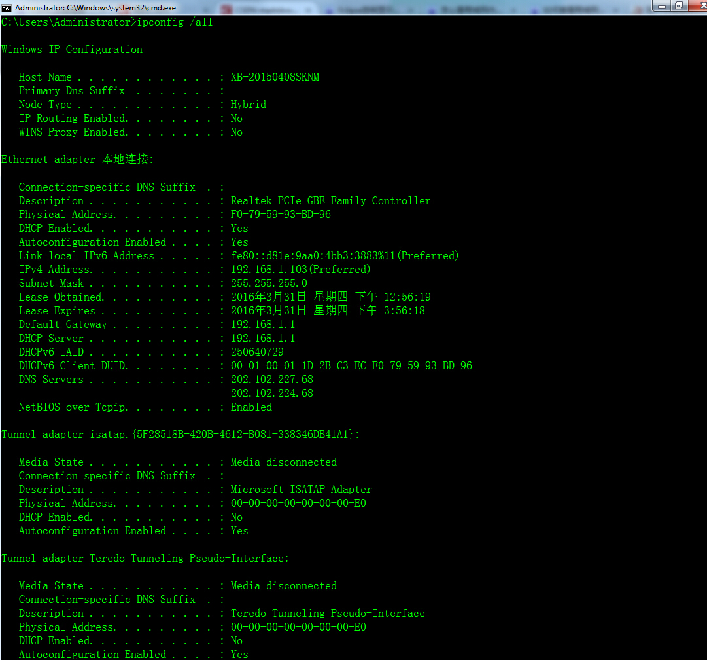Click the Default Gateway 192.168.1.1 value
The height and width of the screenshot is (660, 707).
coord(263,325)
